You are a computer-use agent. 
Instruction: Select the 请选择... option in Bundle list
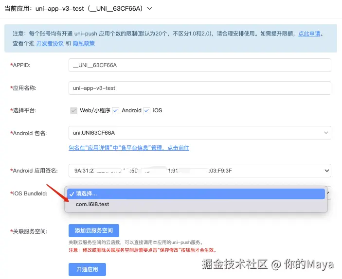[196, 194]
